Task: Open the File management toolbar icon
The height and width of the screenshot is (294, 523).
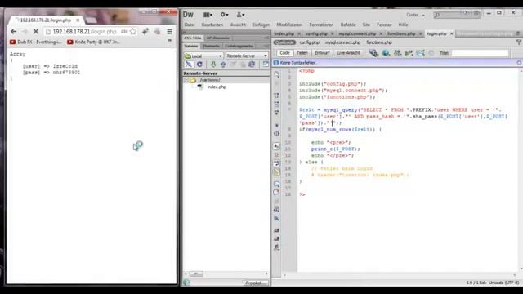Action: point(398,52)
